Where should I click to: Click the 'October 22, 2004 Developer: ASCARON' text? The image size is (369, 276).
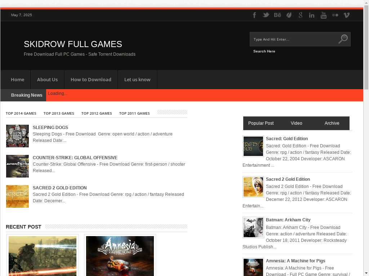(305, 159)
